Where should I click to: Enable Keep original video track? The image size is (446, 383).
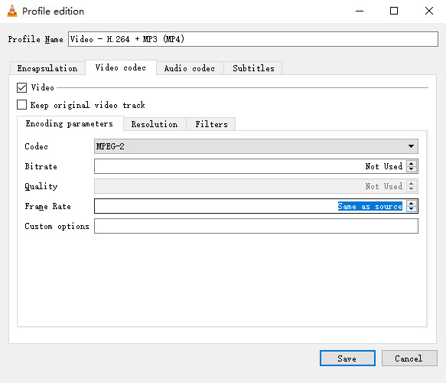(x=22, y=105)
